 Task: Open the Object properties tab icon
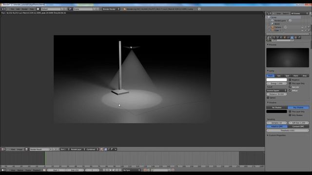[x=285, y=37]
